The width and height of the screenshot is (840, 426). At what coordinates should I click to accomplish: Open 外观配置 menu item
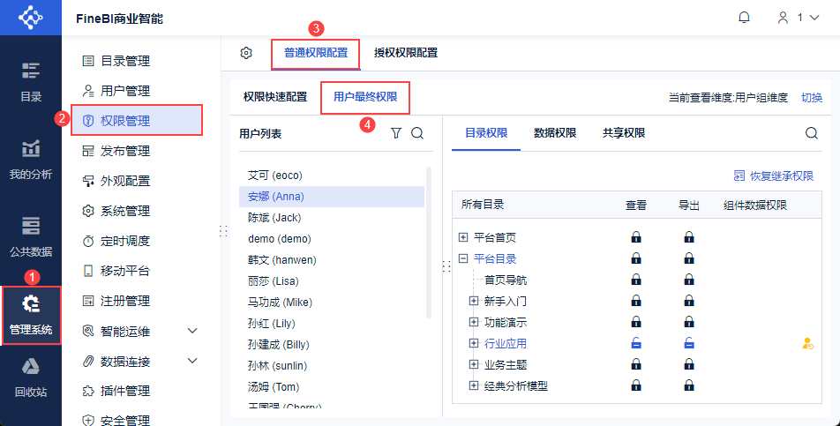pyautogui.click(x=116, y=181)
